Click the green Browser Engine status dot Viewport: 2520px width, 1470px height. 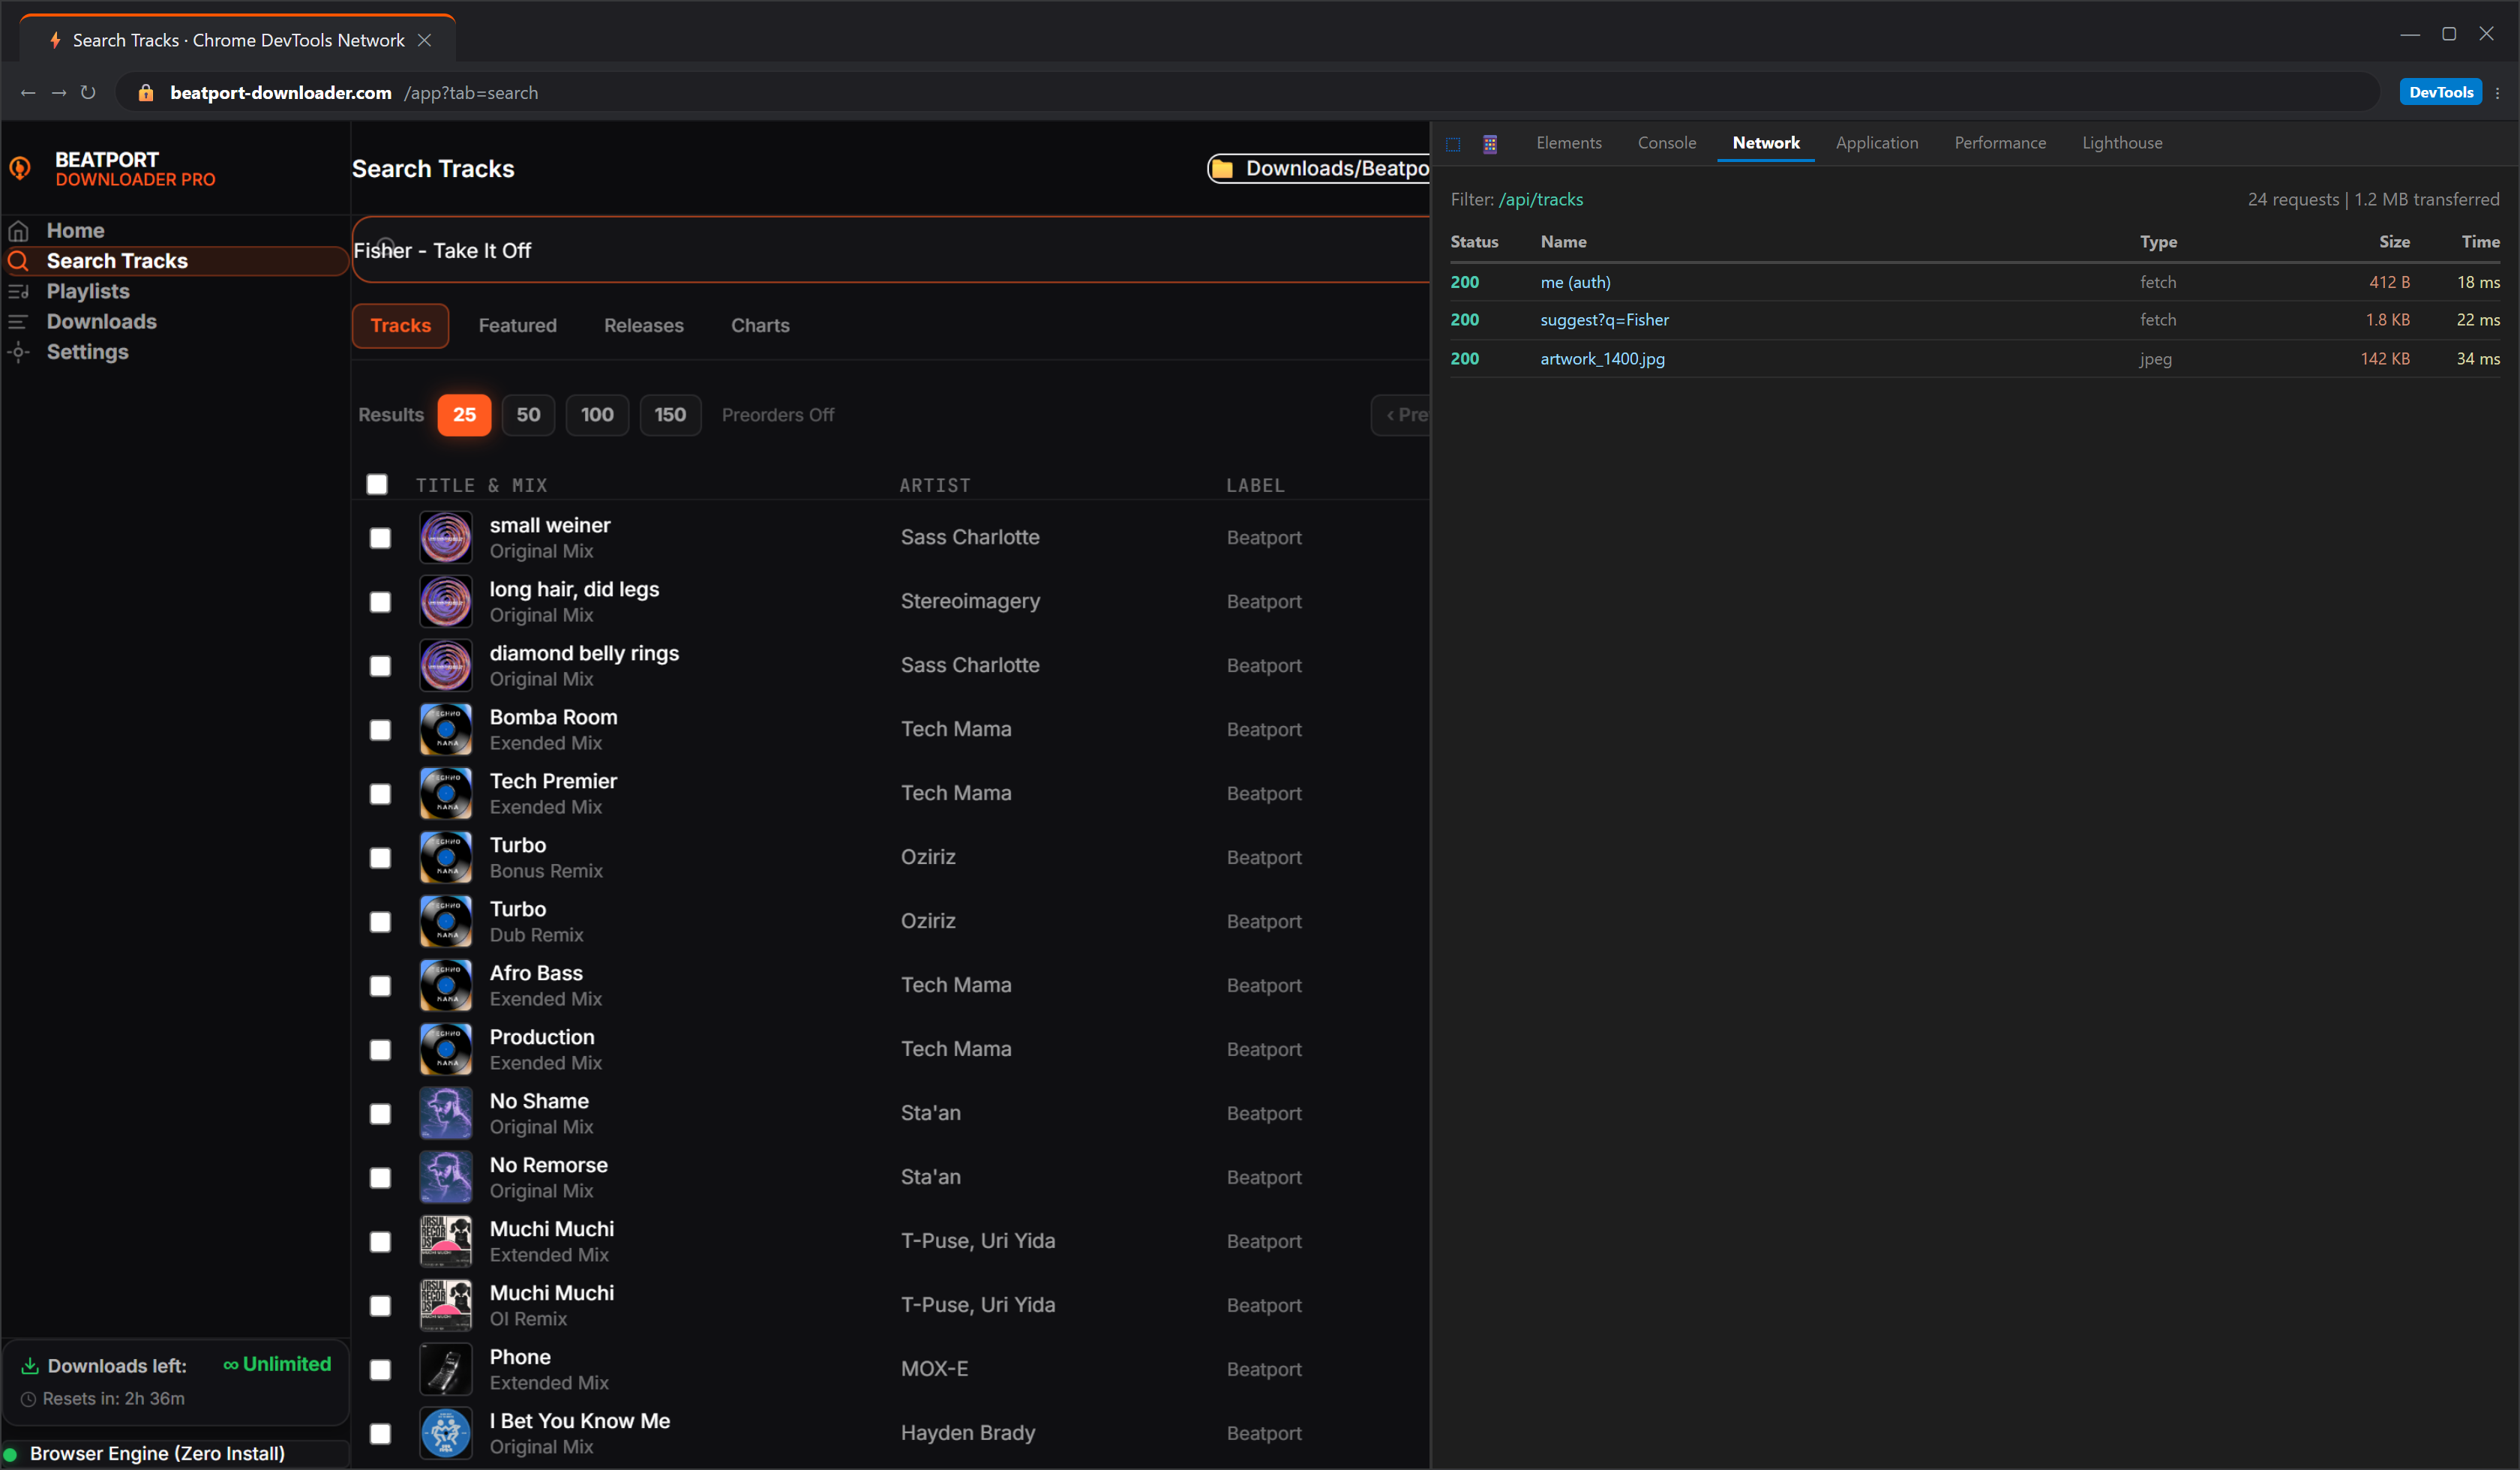[11, 1454]
